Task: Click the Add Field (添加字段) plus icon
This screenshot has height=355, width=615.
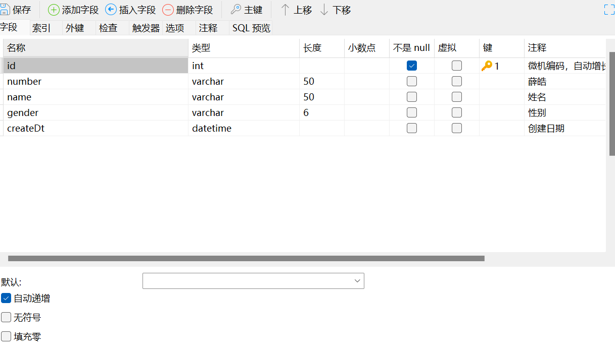Action: (x=54, y=10)
